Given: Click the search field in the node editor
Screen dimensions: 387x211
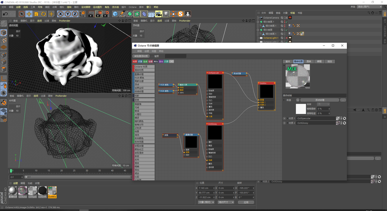Looking at the screenshot, I should (175, 56).
